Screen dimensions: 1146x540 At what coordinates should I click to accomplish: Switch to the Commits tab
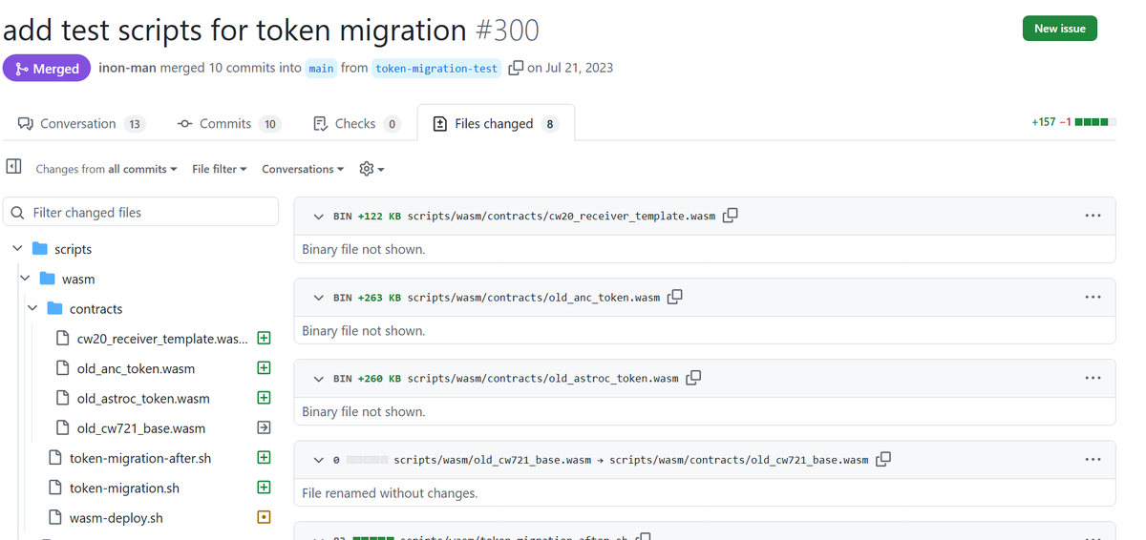pyautogui.click(x=228, y=123)
